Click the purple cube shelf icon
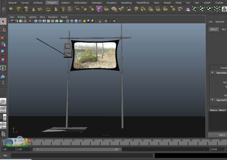The width and height of the screenshot is (227, 160). pos(99,9)
